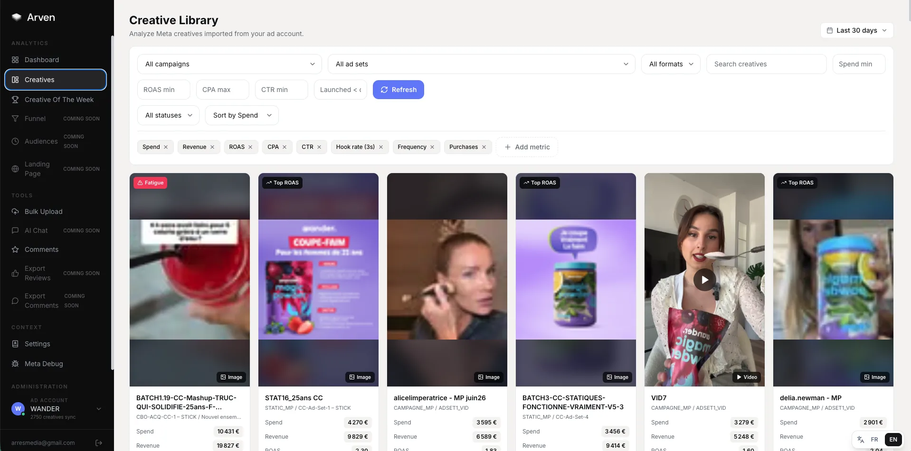Click the Settings sidebar icon

coord(15,344)
